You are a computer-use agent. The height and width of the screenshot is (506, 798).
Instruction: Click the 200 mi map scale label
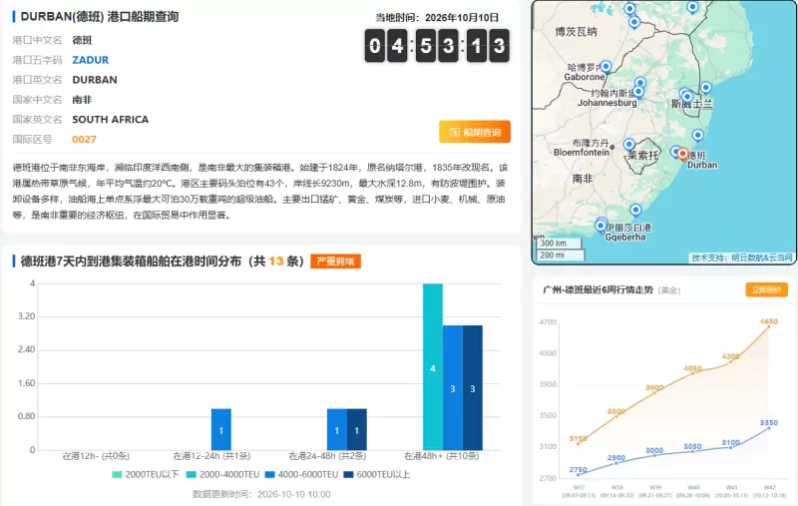pyautogui.click(x=553, y=255)
